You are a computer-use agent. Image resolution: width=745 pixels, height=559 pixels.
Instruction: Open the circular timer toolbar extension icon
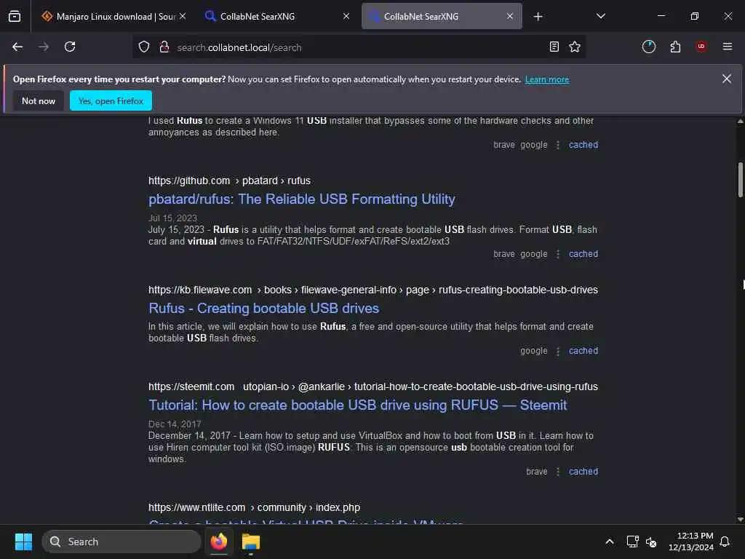tap(648, 47)
